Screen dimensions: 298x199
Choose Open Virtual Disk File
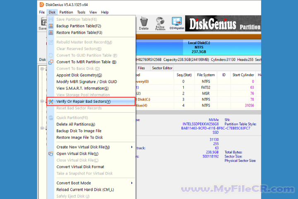coord(91,154)
